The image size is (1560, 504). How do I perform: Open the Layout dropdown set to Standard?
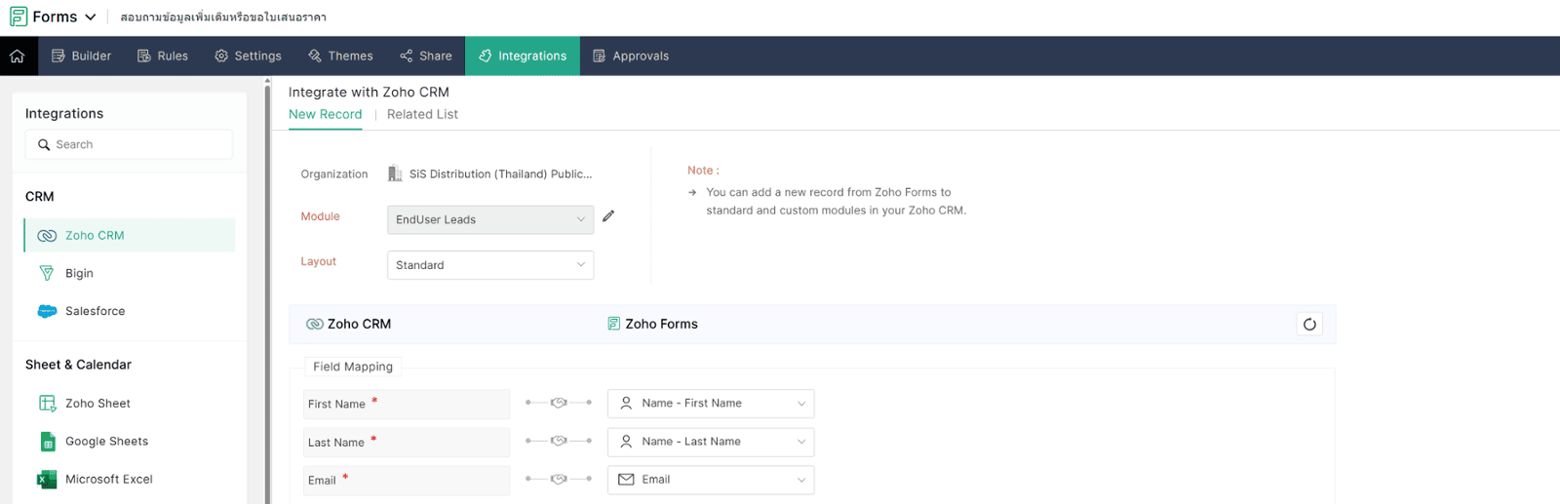coord(489,265)
